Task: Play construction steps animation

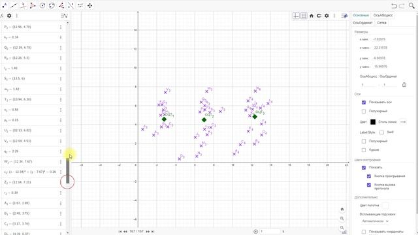Action: click(255, 232)
